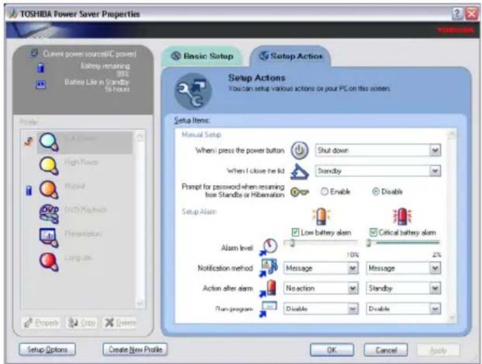Click setup items scrollbar up arrow
The image size is (482, 364).
click(452, 134)
